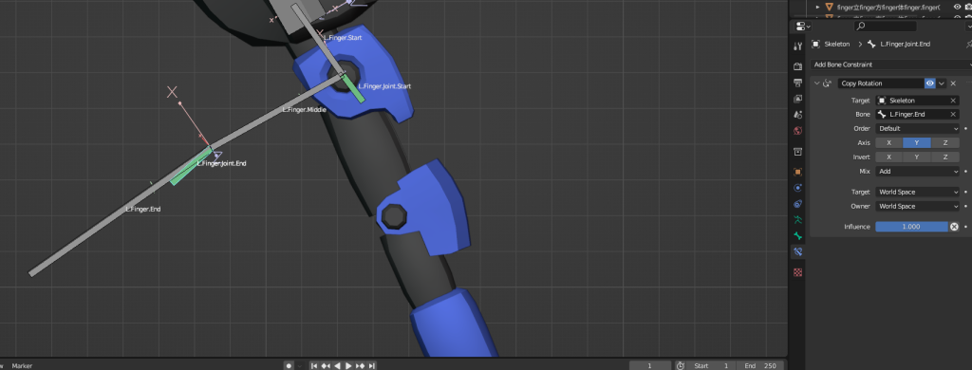Enable X axis for Copy Rotation
This screenshot has width=972, height=370.
(x=888, y=142)
